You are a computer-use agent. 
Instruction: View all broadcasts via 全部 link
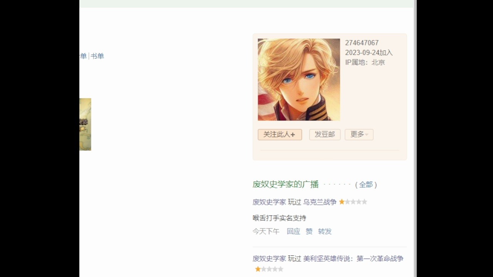[x=366, y=185]
